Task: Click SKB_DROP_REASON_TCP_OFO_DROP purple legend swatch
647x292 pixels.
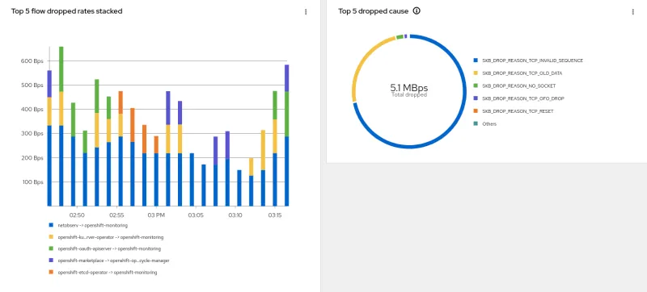Action: click(x=476, y=98)
